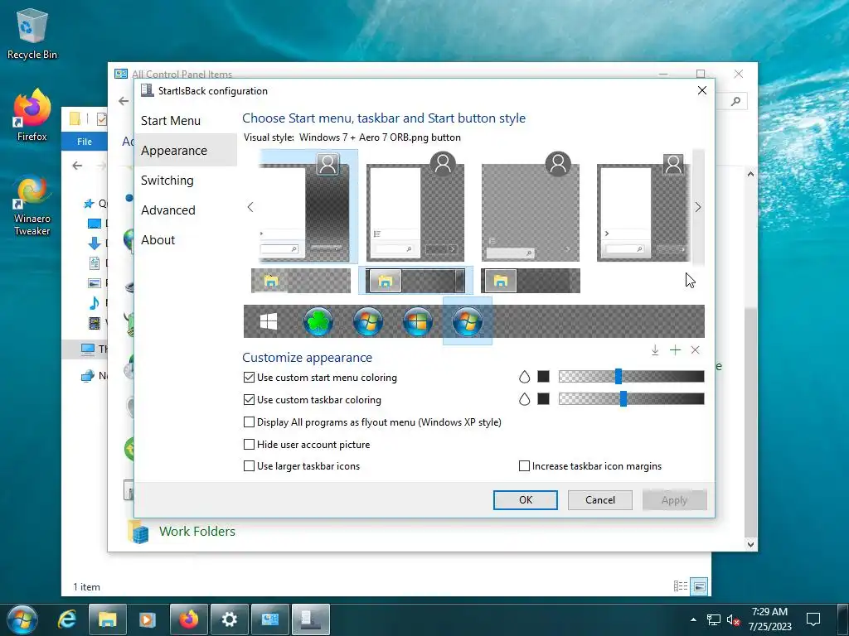Open the Recycle Bin desktop icon

click(x=32, y=35)
